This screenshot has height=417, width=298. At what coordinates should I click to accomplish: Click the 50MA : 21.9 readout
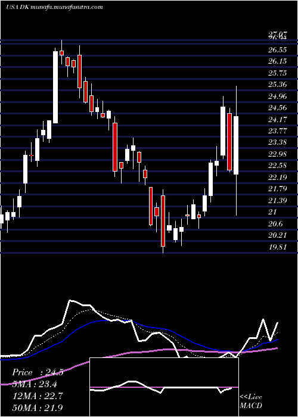[x=37, y=407]
